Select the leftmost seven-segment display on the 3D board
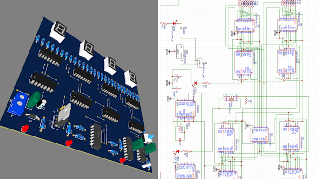 [58, 31]
